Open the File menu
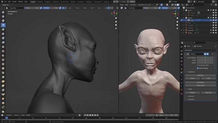Image resolution: width=218 pixels, height=123 pixels. (5, 2)
